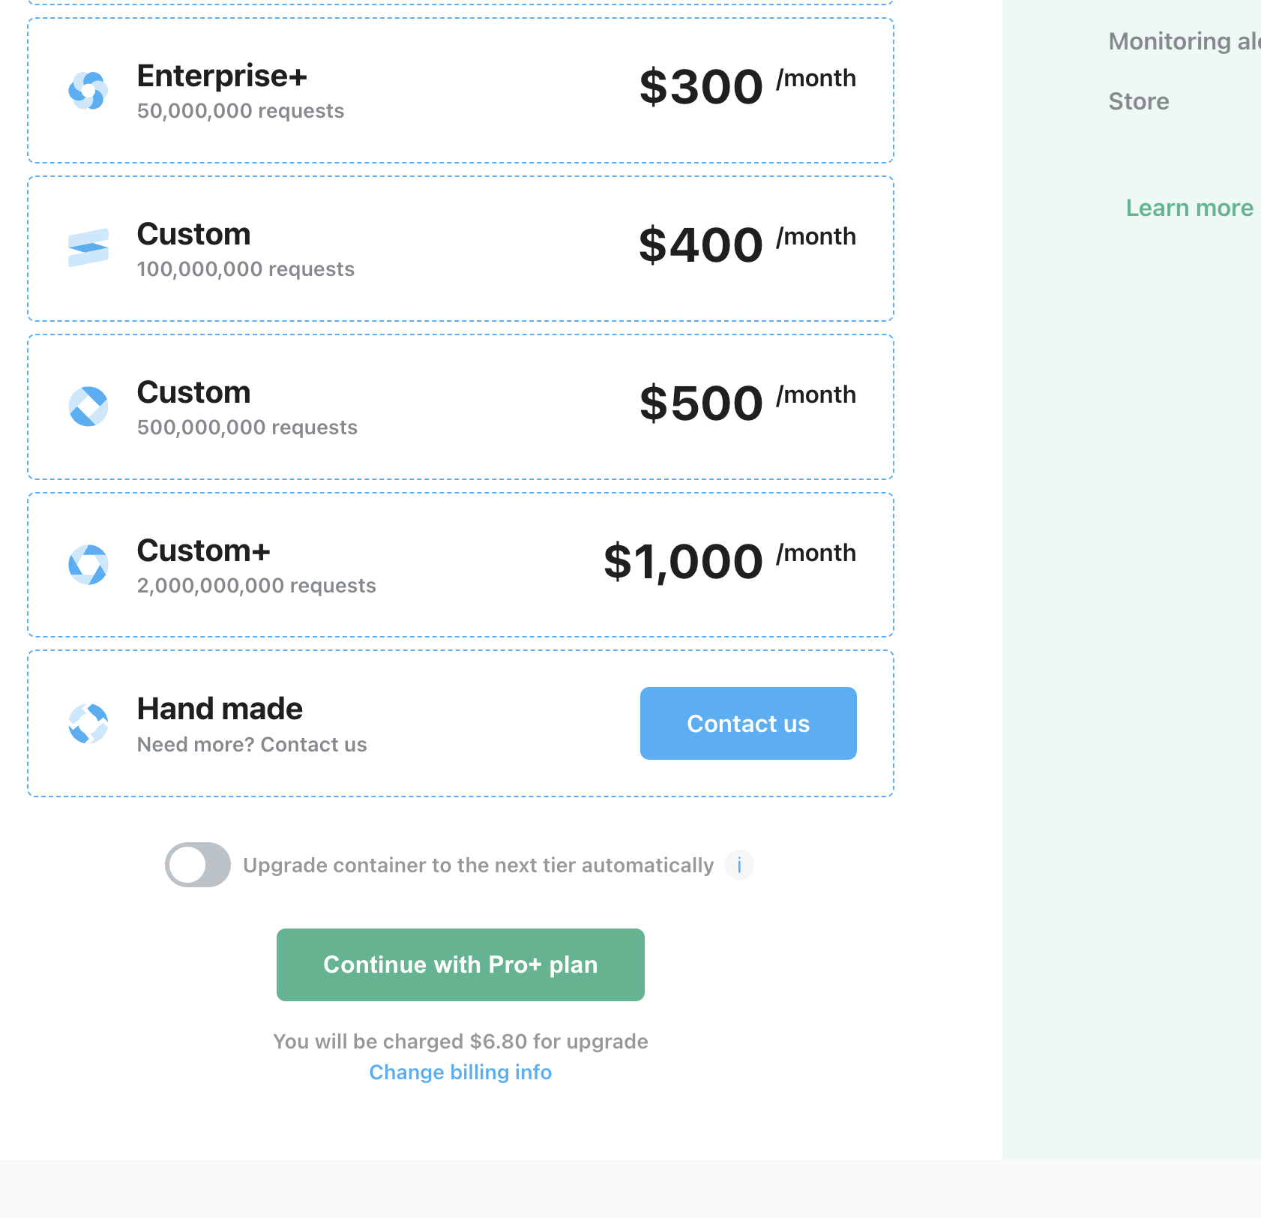The height and width of the screenshot is (1218, 1261).
Task: Click the Hand made plan icon
Action: point(88,724)
